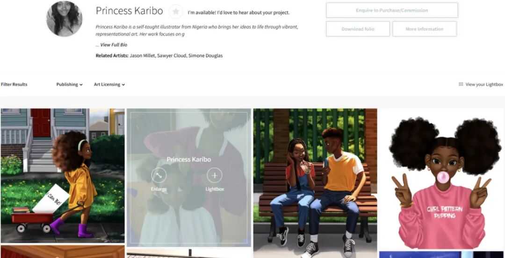Expand the Art Licensing filter dropdown
Image resolution: width=505 pixels, height=258 pixels.
click(x=109, y=84)
